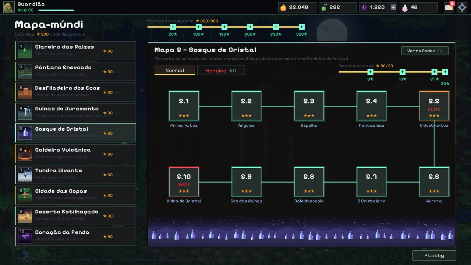
Task: Claim the 150★ campaign milestone reward
Action: pyautogui.click(x=224, y=27)
